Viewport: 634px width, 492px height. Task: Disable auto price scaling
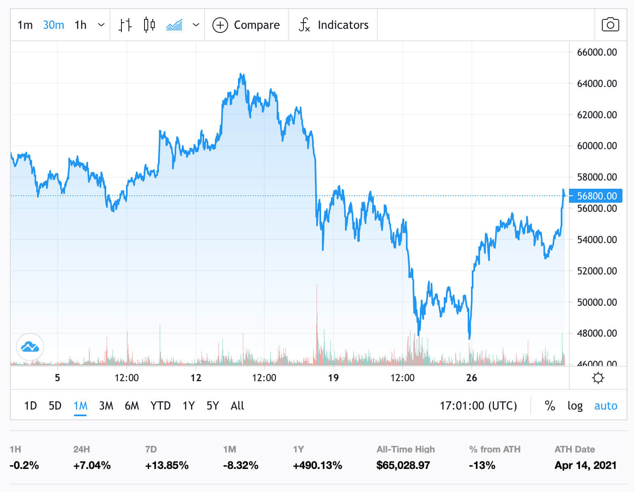(x=605, y=406)
